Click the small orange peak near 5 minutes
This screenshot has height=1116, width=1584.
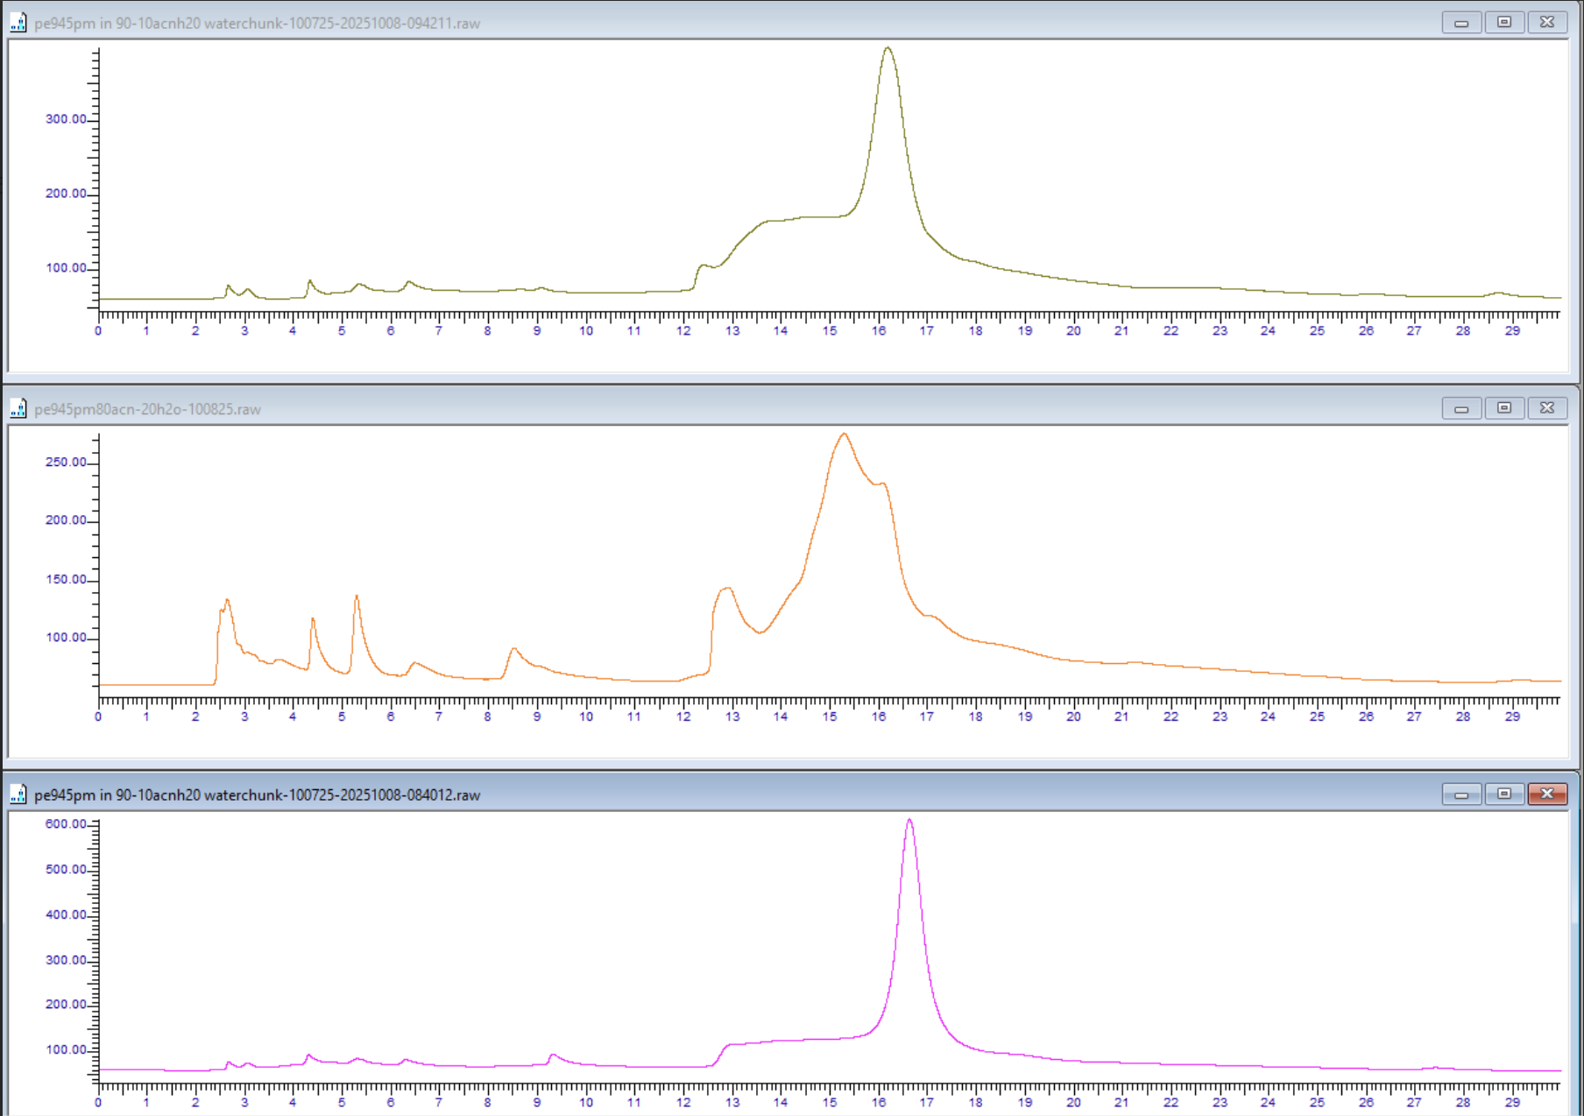[357, 596]
